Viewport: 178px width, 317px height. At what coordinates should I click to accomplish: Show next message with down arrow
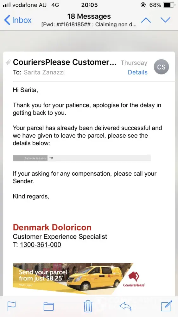(165, 20)
